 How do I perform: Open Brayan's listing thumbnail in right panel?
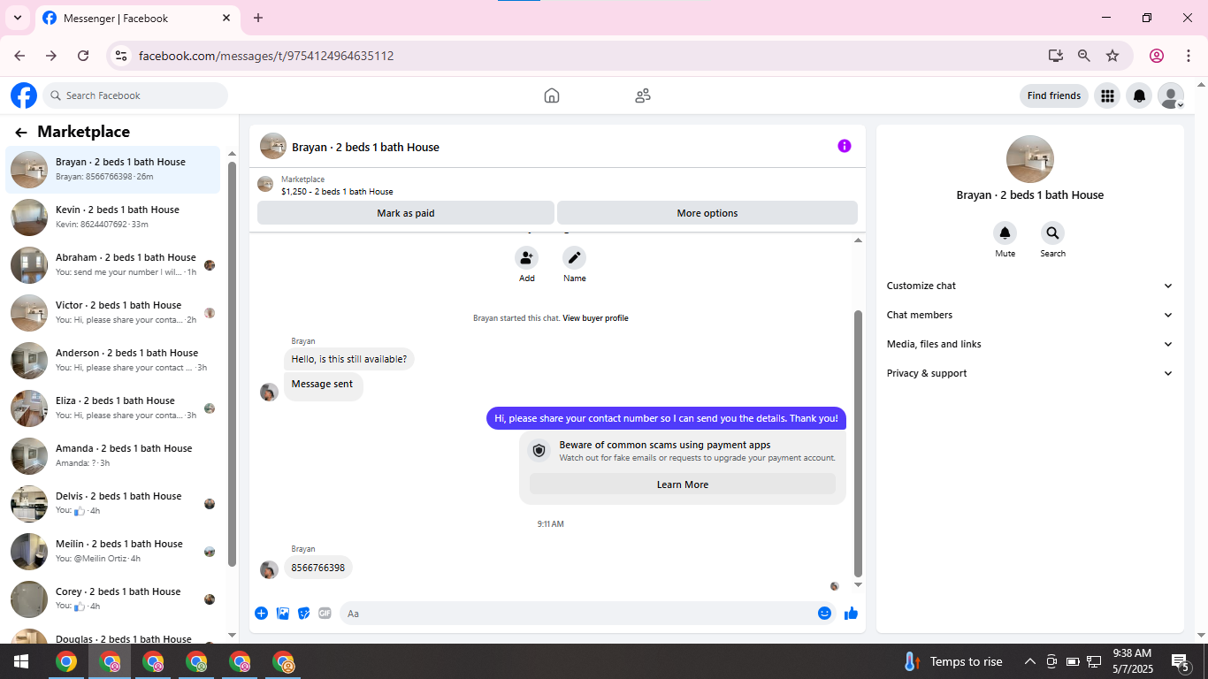click(x=1030, y=159)
